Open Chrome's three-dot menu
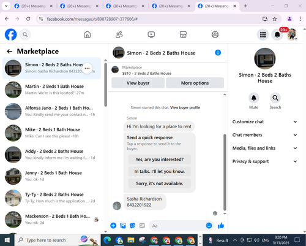The width and height of the screenshot is (306, 246). click(x=300, y=19)
